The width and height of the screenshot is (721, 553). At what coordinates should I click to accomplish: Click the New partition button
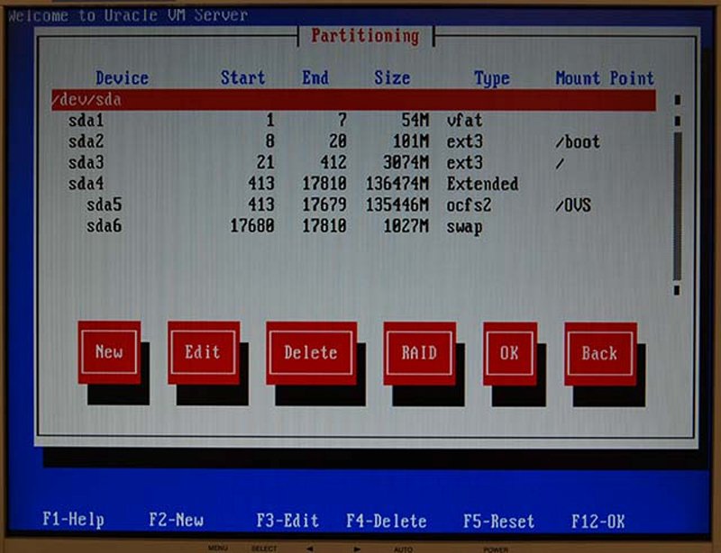109,352
